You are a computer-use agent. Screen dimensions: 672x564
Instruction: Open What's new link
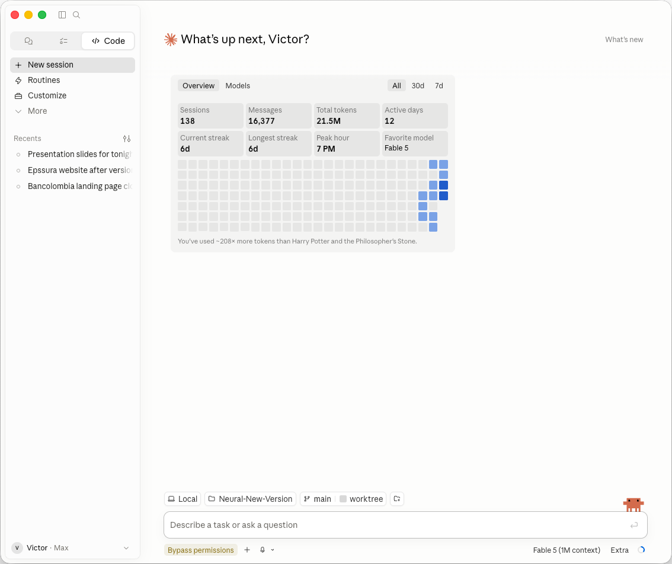[624, 40]
